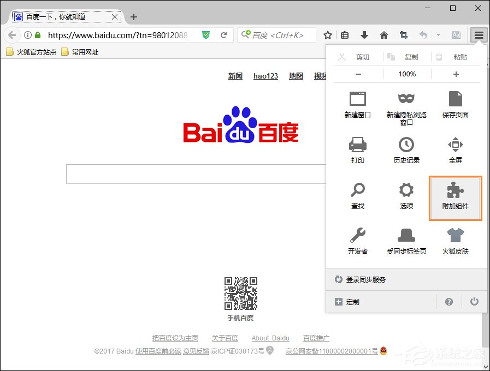Viewport: 490px width, 371px height.
Task: Expand the forward history dropdown arrow
Action: (439, 34)
